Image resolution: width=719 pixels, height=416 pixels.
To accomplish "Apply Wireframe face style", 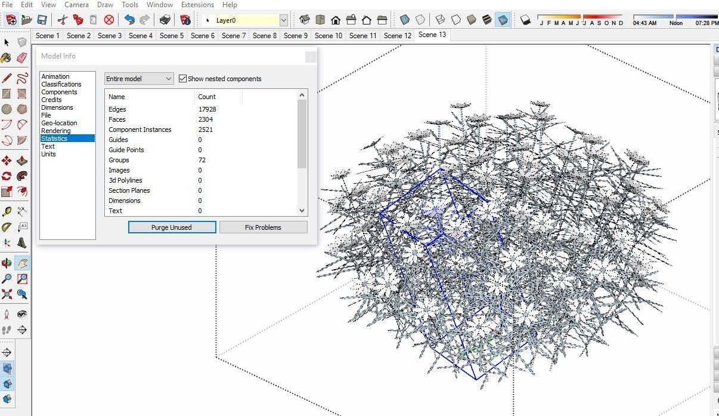I will tap(441, 20).
